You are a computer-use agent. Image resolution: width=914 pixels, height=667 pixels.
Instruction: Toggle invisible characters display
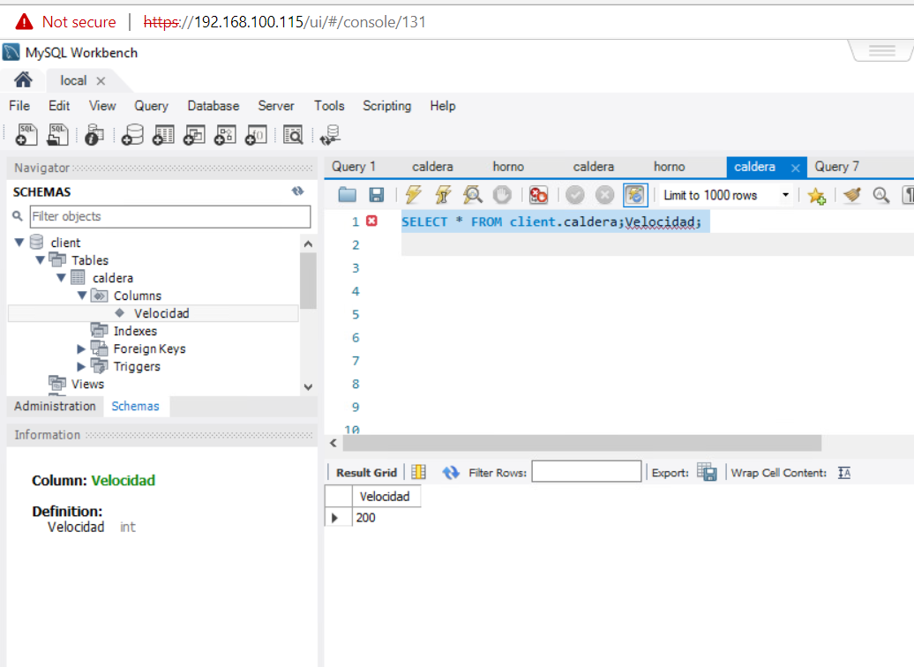(908, 195)
